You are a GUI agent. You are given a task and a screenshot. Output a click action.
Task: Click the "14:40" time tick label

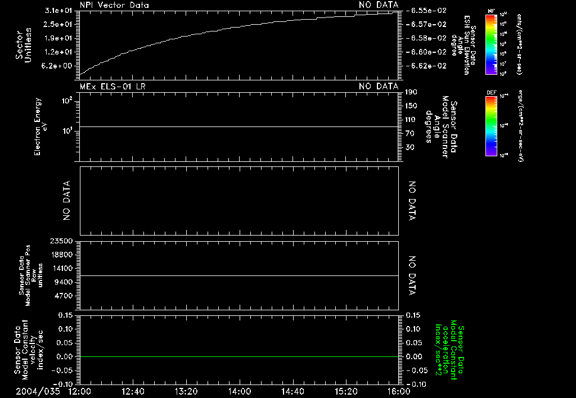(x=292, y=391)
